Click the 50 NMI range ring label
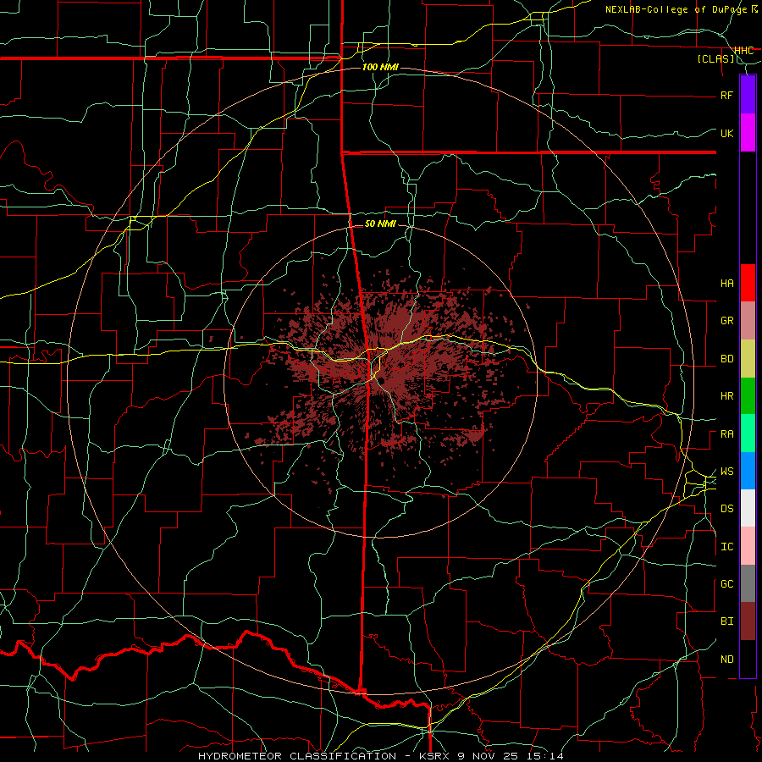The height and width of the screenshot is (762, 762). (380, 224)
